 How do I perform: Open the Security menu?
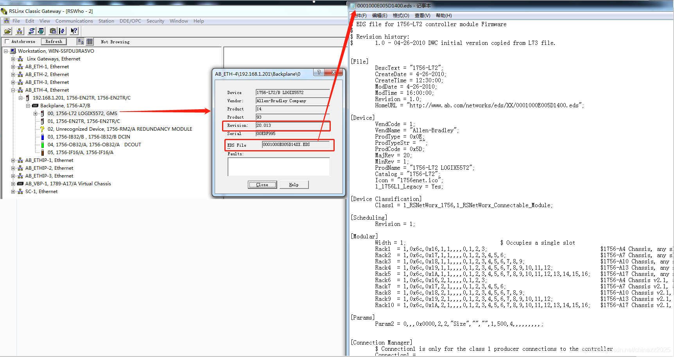[x=155, y=21]
